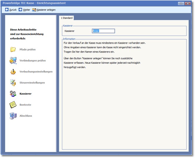Go to next step with Weiter
Image resolution: width=195 pixels, height=158 pixels.
pos(24,10)
